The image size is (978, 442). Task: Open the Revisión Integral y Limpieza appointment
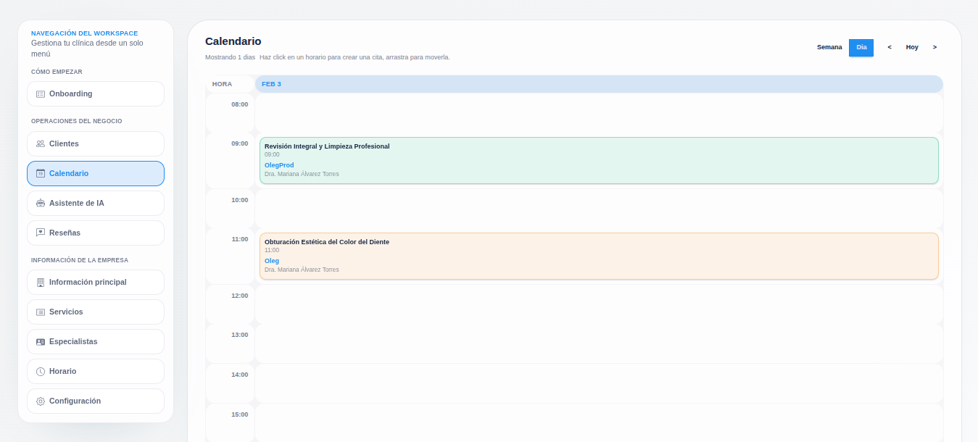599,160
